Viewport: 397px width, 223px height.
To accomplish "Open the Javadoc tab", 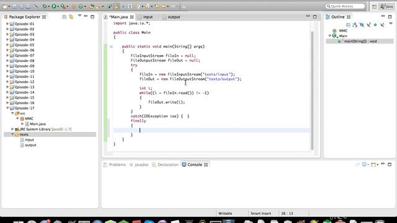I will tap(139, 165).
